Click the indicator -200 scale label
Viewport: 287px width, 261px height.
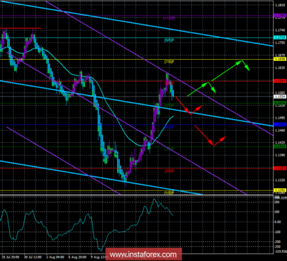(x=277, y=242)
